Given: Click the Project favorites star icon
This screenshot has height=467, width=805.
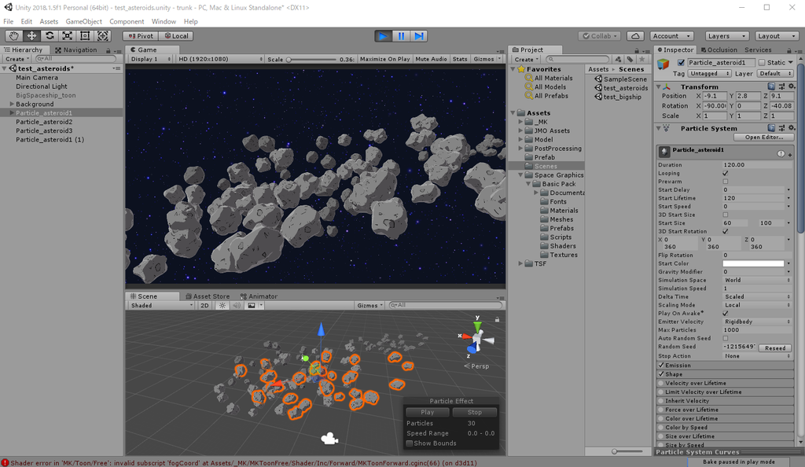Looking at the screenshot, I should [641, 59].
